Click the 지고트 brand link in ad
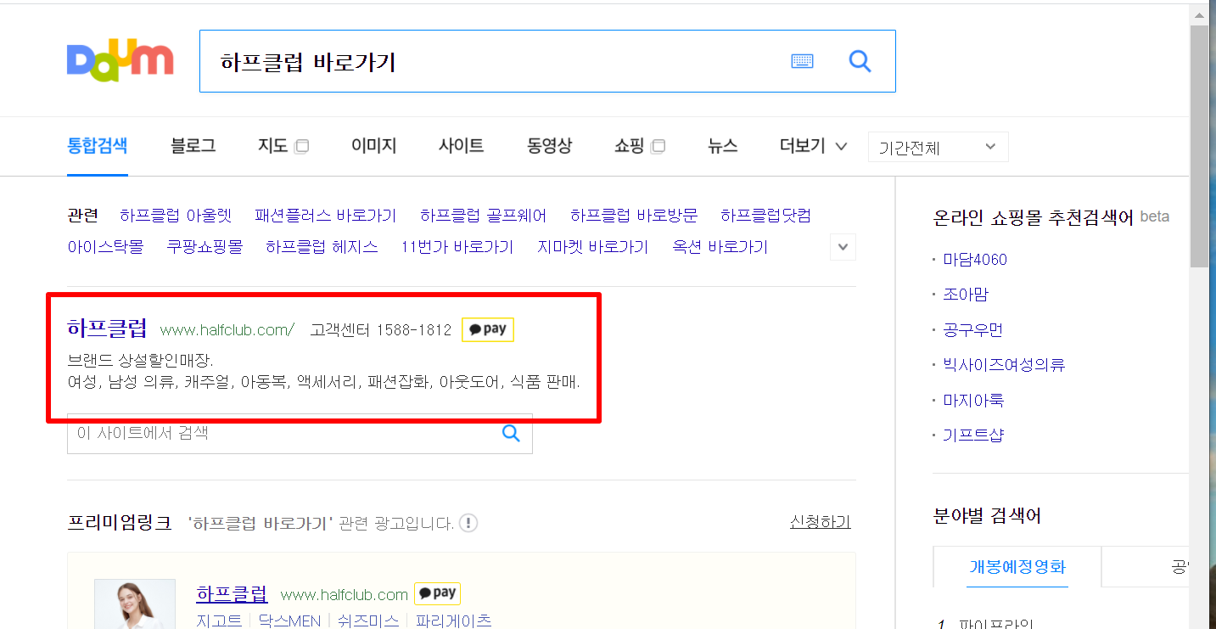The image size is (1216, 629). (219, 621)
